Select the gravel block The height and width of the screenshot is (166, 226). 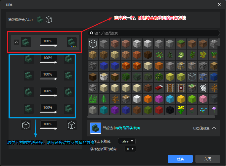point(170,66)
